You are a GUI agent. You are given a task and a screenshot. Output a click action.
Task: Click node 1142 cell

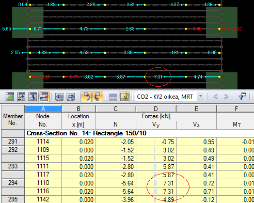click(43, 199)
